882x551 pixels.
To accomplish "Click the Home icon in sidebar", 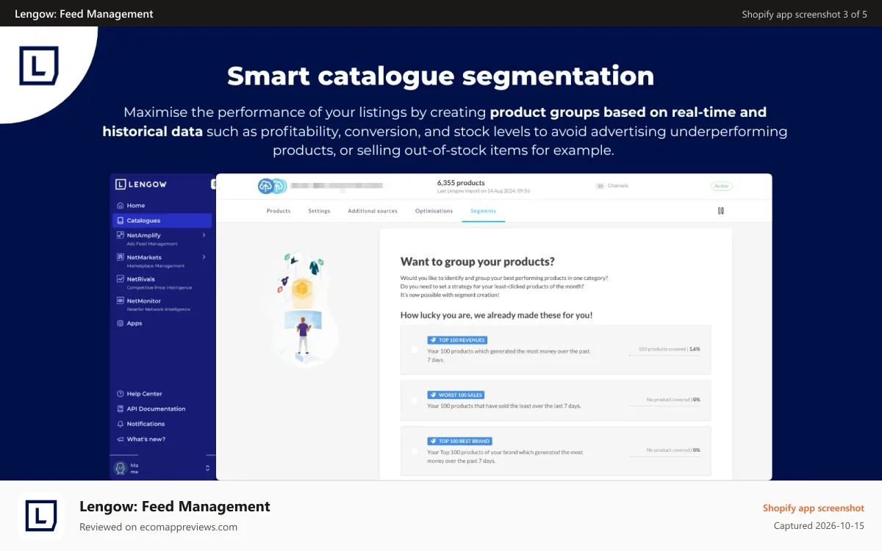I will pyautogui.click(x=120, y=206).
